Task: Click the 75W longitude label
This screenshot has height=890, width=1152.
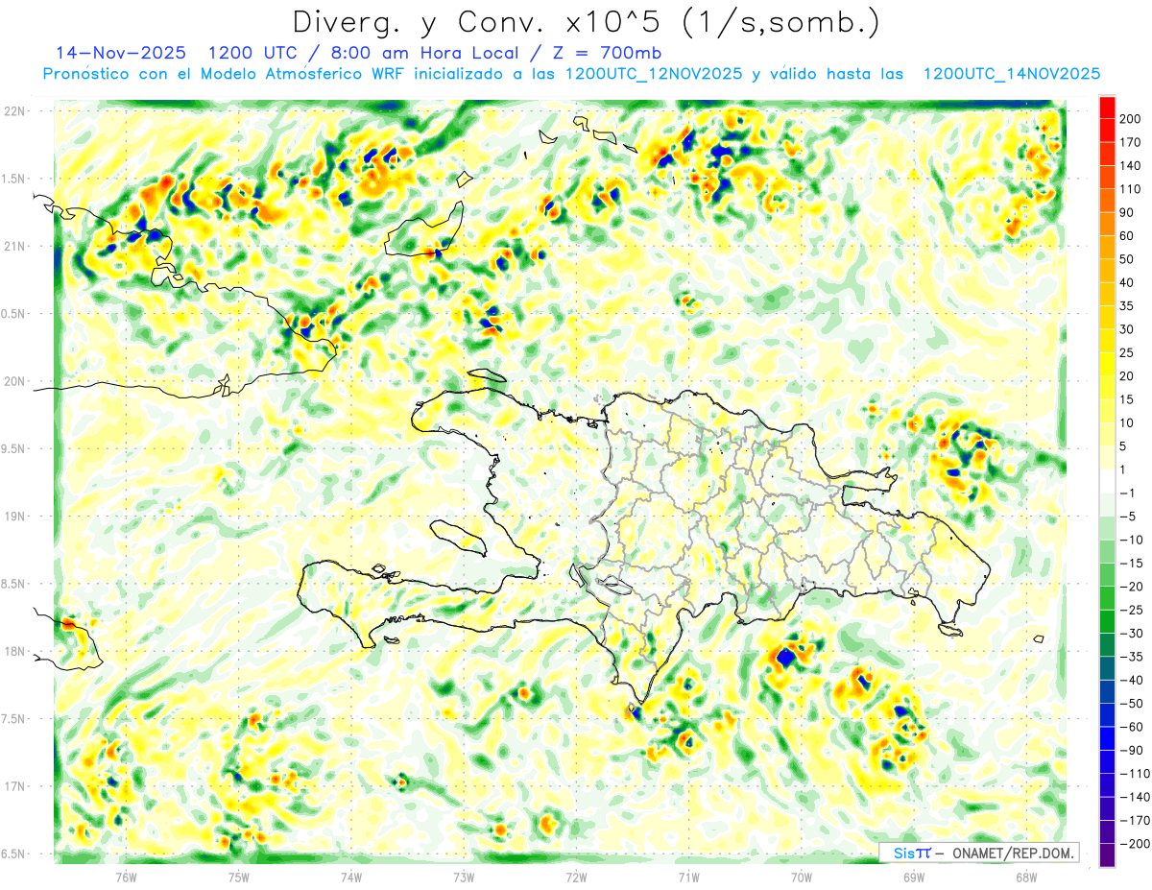Action: 239,877
